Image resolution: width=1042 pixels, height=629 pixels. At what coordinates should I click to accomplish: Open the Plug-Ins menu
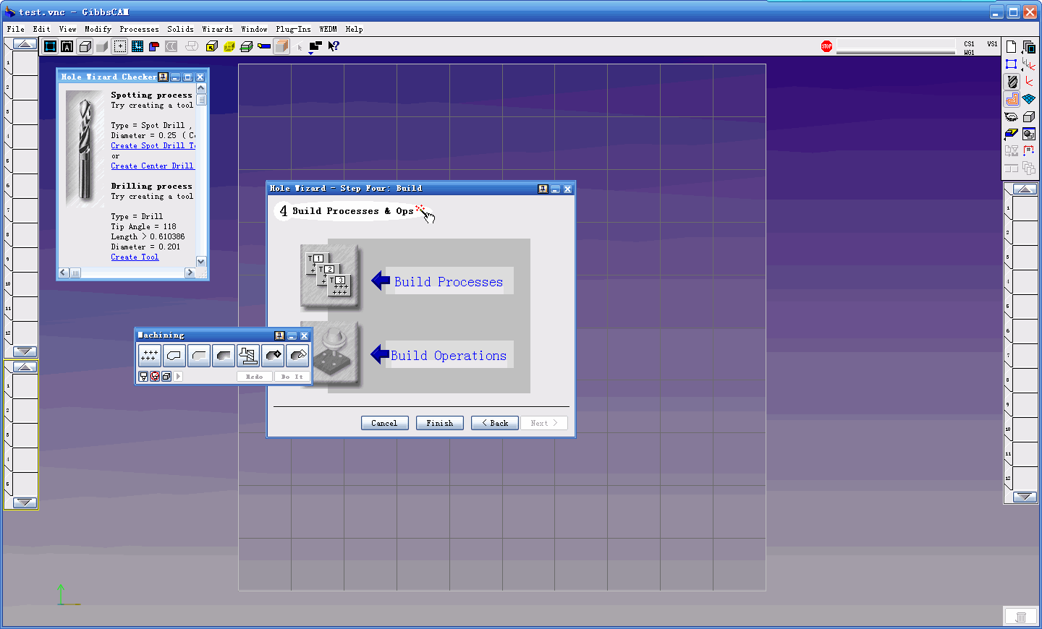(293, 29)
